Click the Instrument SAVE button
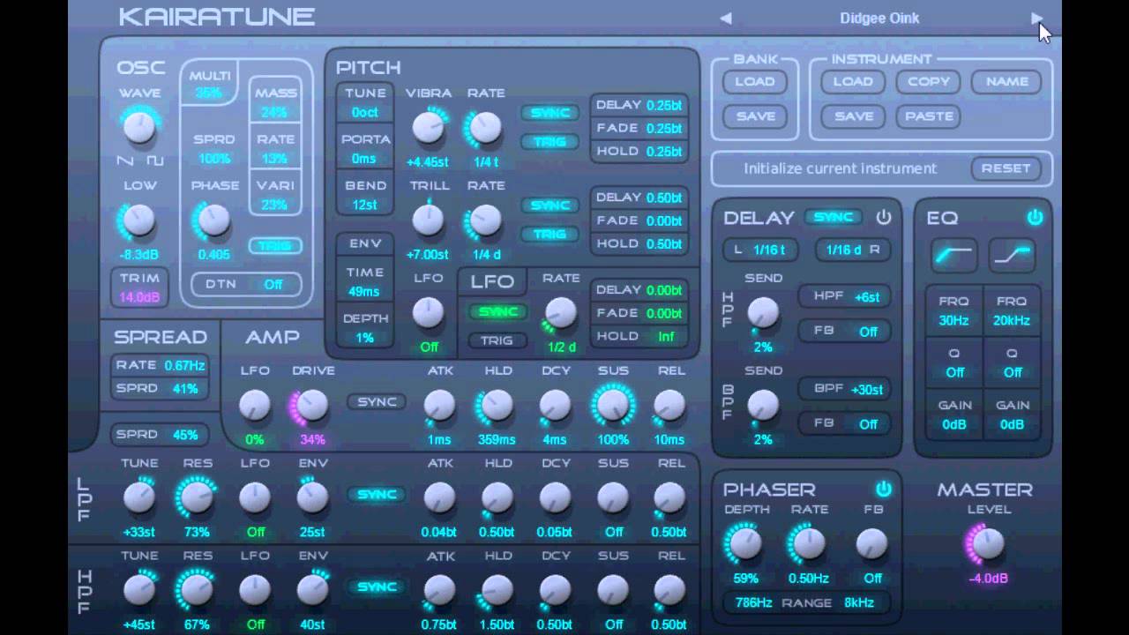 tap(853, 116)
